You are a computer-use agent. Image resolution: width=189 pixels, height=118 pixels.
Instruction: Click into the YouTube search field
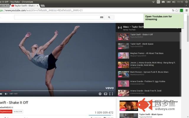point(57,17)
